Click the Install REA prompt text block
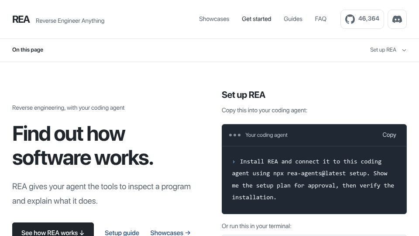The image size is (419, 236). [313, 179]
